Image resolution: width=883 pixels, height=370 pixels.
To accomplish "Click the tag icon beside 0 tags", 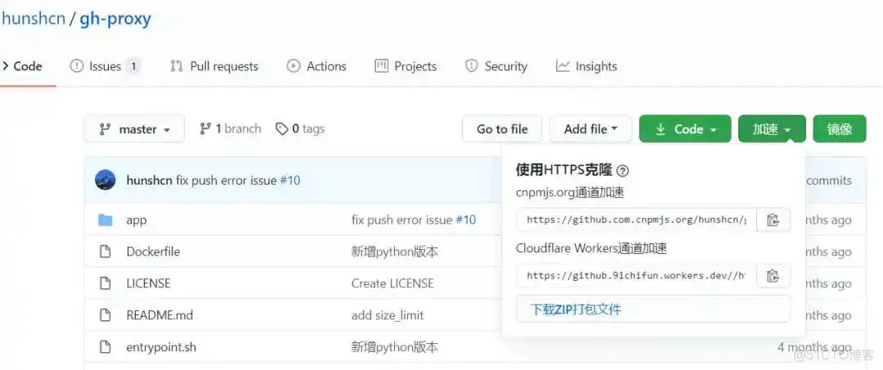I will [x=281, y=129].
